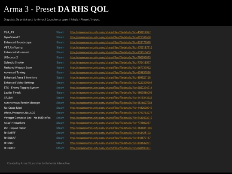Open the Workshop link for Splendid Smoke
The image size is (232, 174).
tap(110, 62)
